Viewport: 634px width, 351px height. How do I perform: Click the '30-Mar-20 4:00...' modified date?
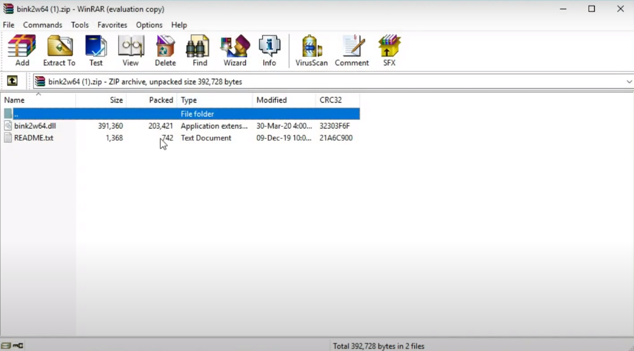click(284, 125)
